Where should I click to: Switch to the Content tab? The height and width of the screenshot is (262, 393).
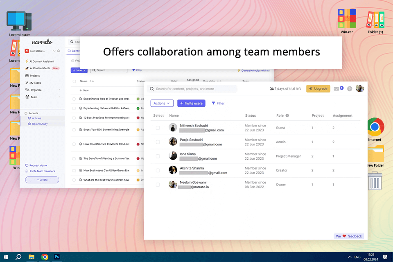pyautogui.click(x=74, y=51)
